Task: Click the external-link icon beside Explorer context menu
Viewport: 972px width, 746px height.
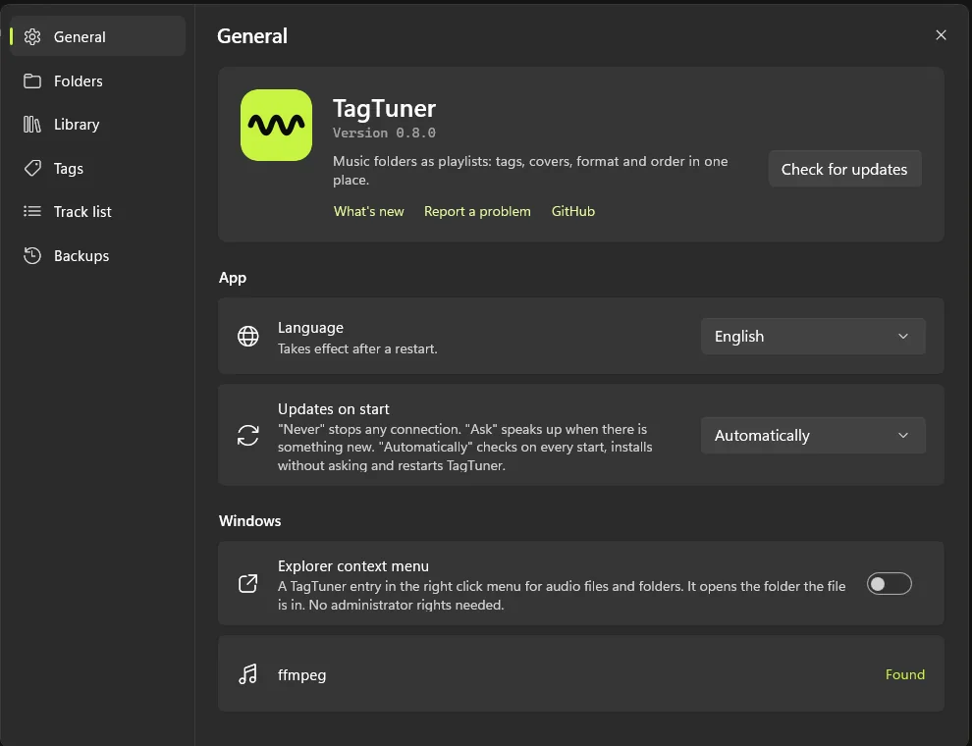Action: pyautogui.click(x=248, y=583)
